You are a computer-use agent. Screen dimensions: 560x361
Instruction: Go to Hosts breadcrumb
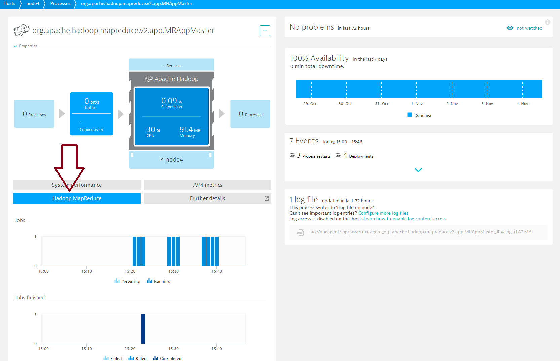tap(9, 4)
